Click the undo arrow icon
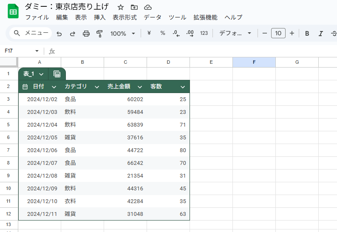337x232 pixels. point(59,34)
